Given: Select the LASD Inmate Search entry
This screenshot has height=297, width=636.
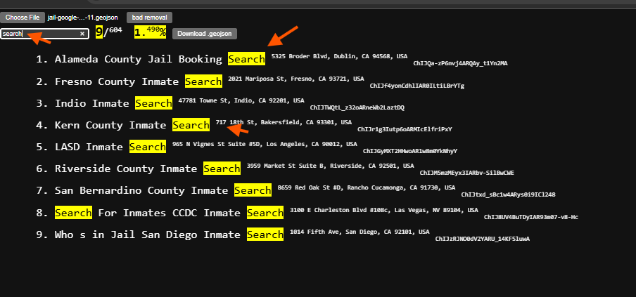Looking at the screenshot, I should click(110, 147).
